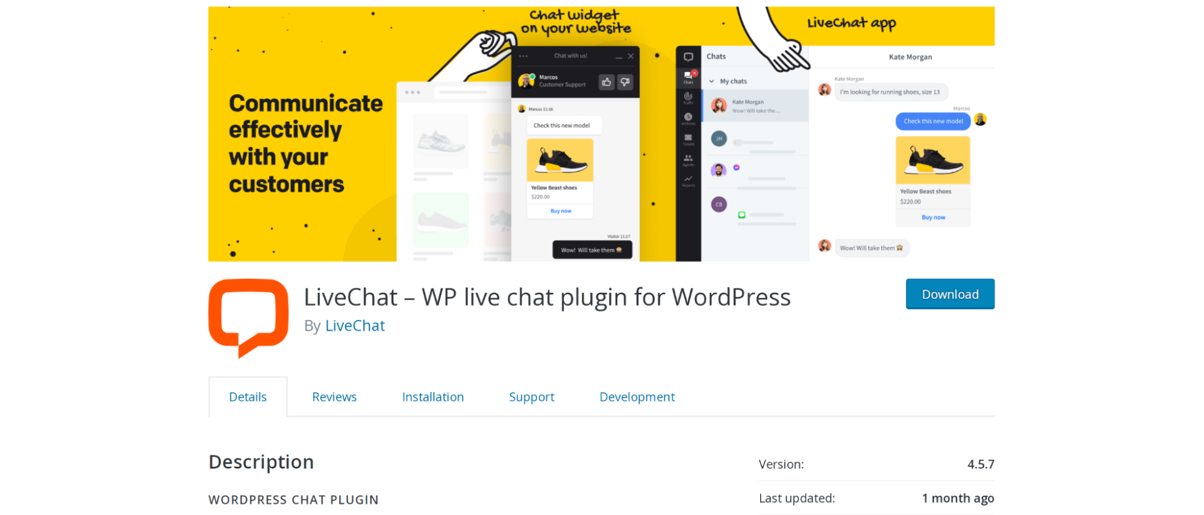Viewport: 1204px width, 515px height.
Task: Click the JH avatar in chat list
Action: (x=719, y=139)
